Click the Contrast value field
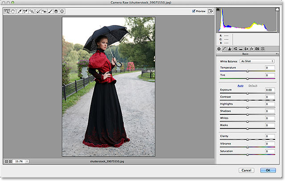The width and height of the screenshot is (285, 181). pyautogui.click(x=270, y=97)
